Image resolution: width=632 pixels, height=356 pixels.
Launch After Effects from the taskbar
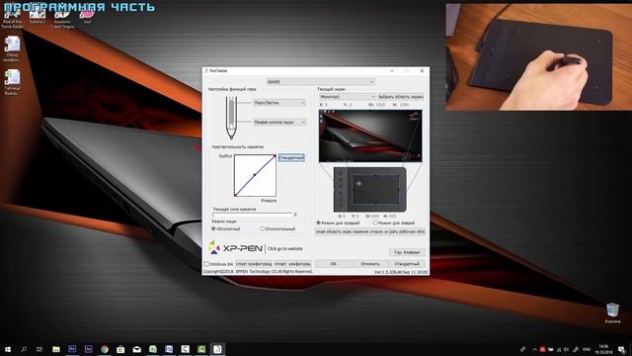[88, 349]
